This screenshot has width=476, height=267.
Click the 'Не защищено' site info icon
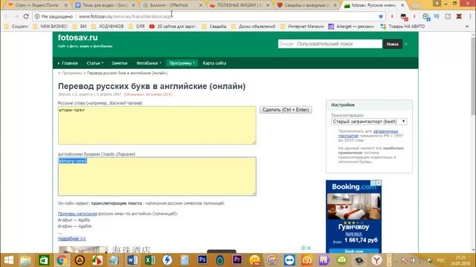pos(37,16)
